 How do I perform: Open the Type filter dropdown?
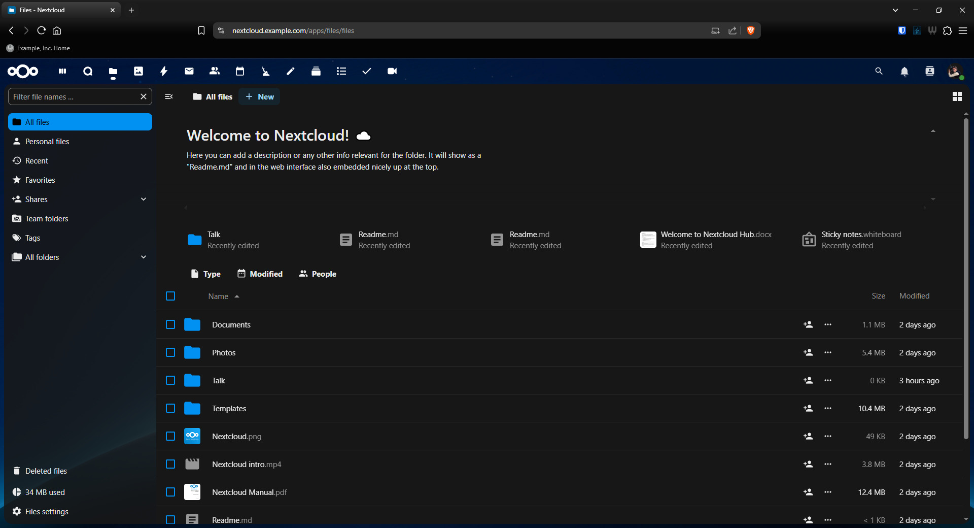[x=205, y=274]
